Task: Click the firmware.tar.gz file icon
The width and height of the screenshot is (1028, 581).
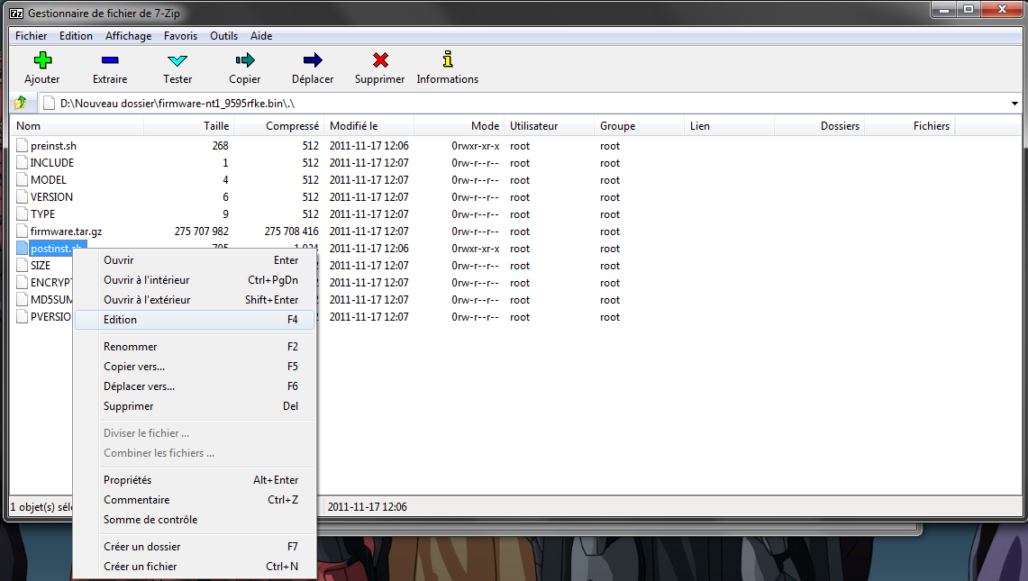Action: [23, 231]
